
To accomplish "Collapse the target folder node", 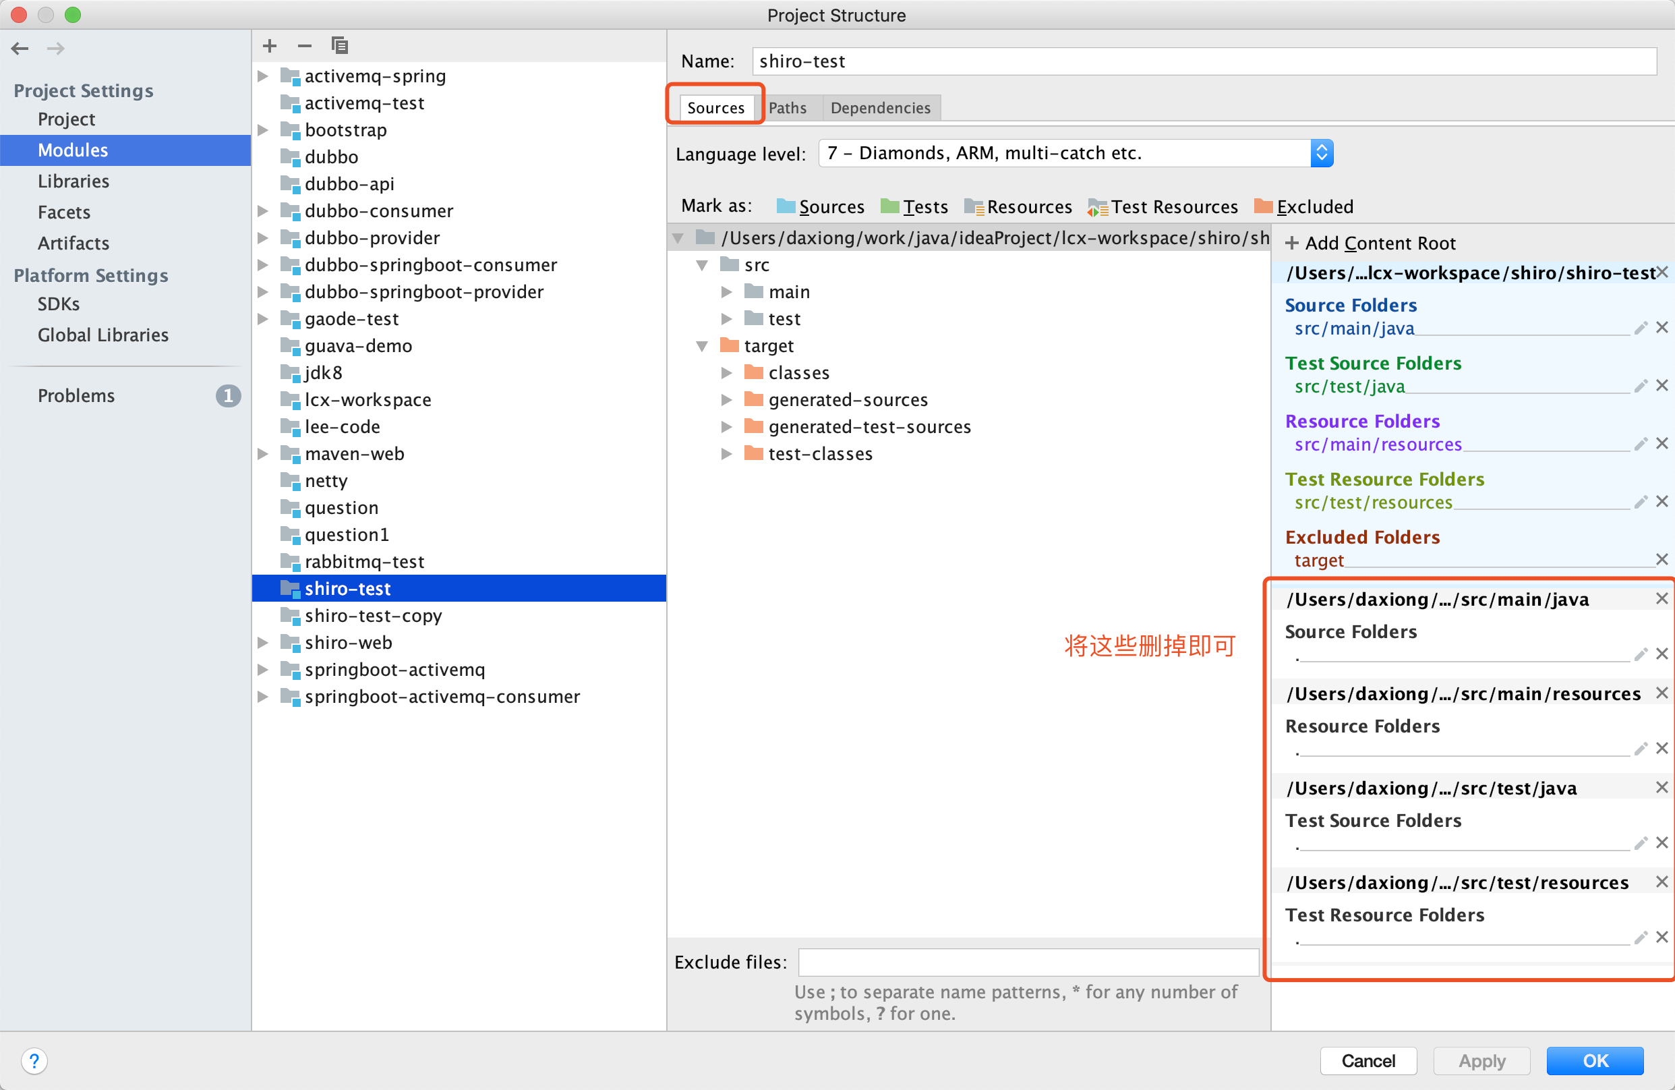I will [x=702, y=346].
